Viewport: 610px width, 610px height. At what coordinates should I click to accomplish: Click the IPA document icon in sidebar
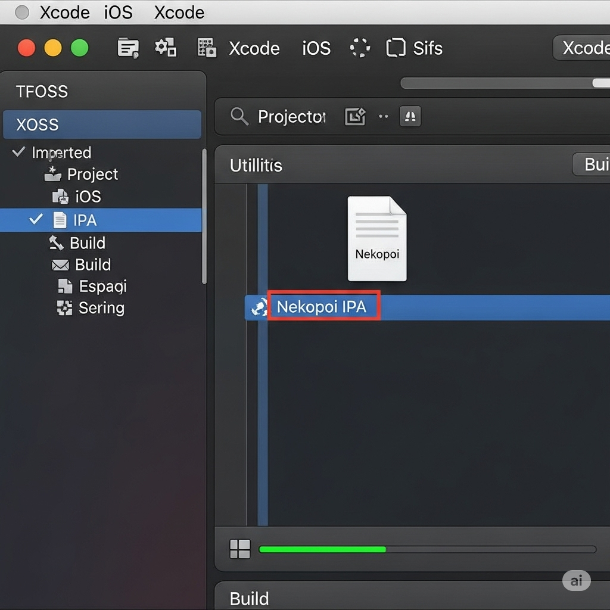point(60,220)
